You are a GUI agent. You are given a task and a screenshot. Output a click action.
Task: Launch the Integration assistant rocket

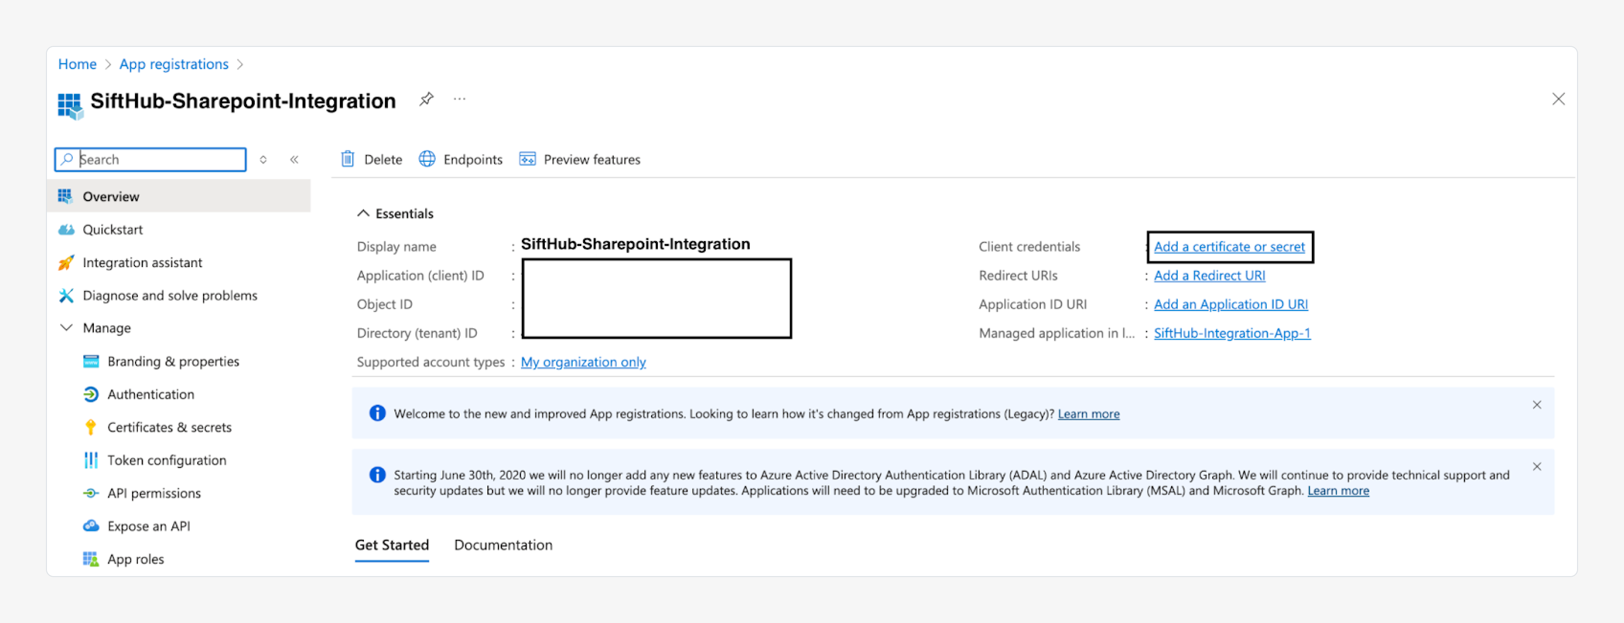(66, 263)
